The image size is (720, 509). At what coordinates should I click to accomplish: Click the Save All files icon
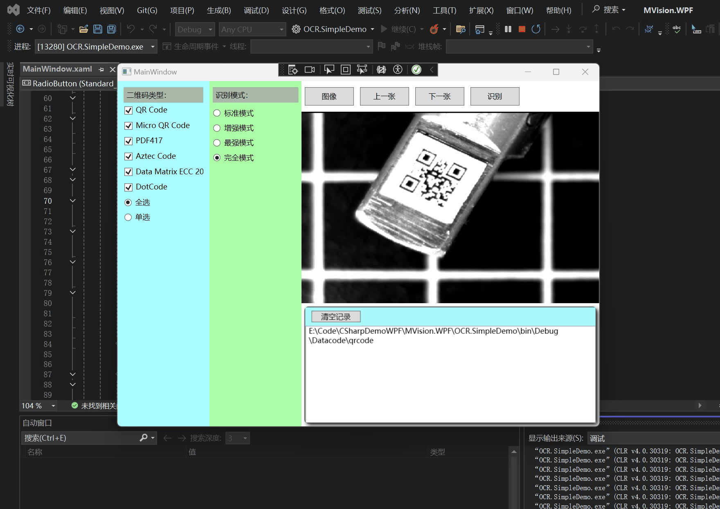point(110,29)
